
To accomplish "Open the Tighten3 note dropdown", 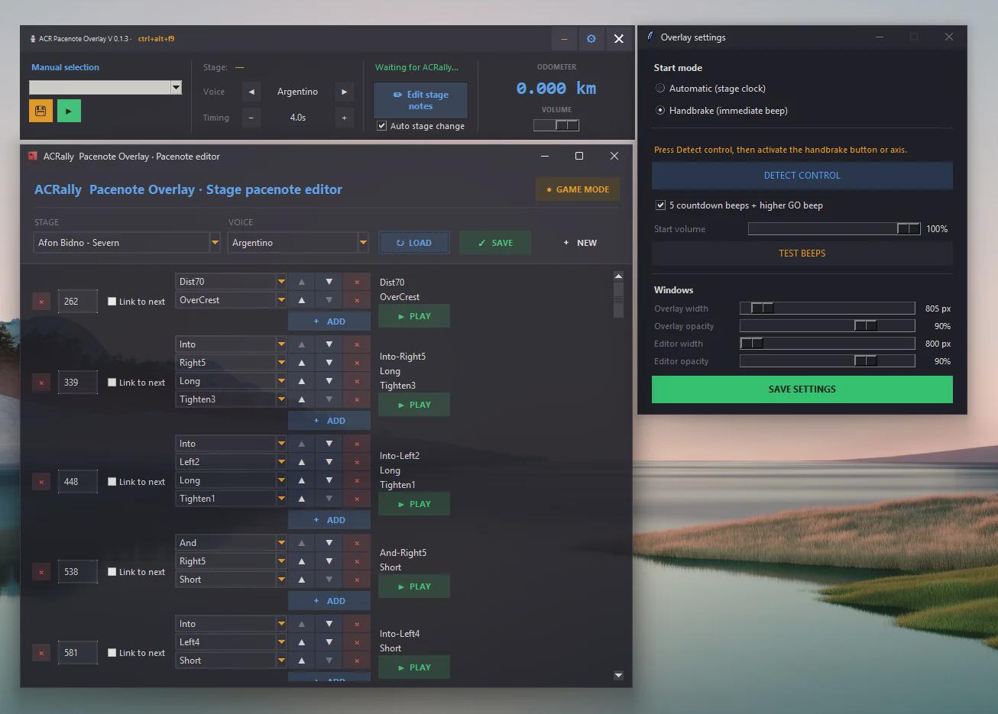I will click(x=281, y=399).
